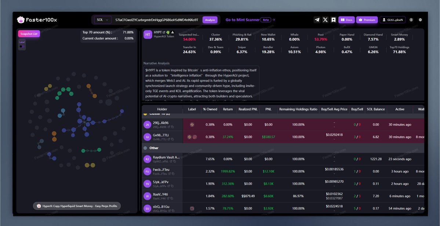The image size is (440, 226).
Task: Open the bookmark icon in header
Action: pos(333,20)
